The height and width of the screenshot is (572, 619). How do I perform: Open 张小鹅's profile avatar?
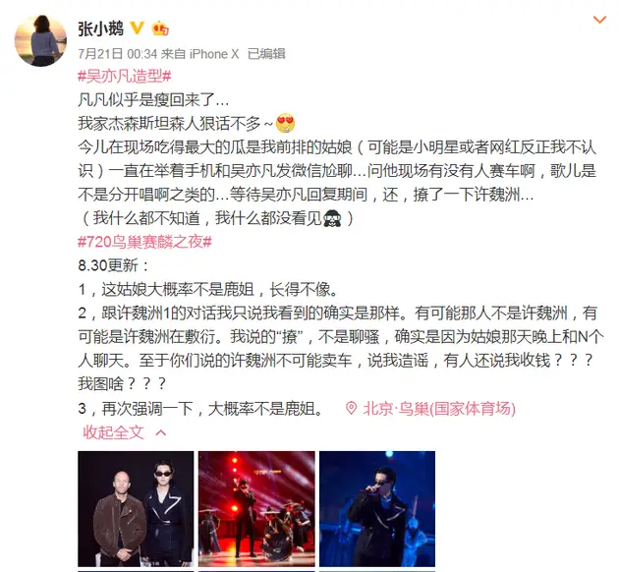click(40, 40)
